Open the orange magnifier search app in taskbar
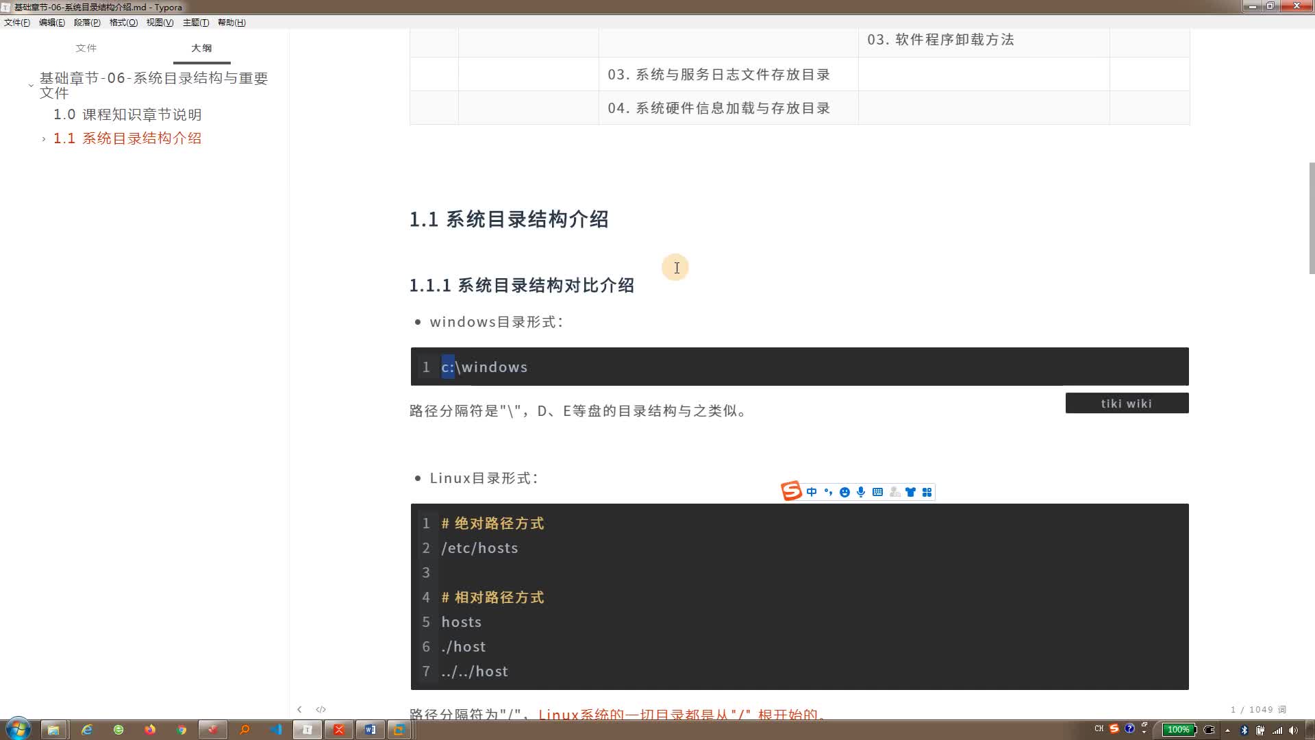Image resolution: width=1315 pixels, height=740 pixels. click(245, 730)
